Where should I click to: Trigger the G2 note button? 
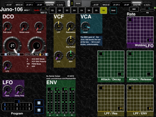(x=60, y=10)
